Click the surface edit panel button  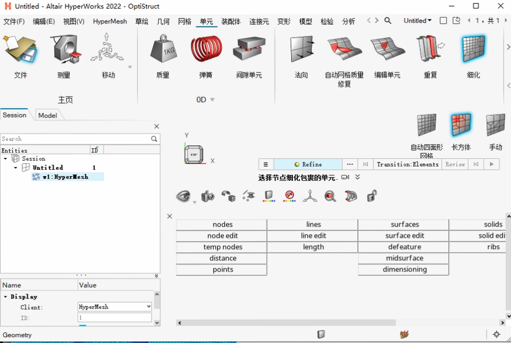[403, 235]
